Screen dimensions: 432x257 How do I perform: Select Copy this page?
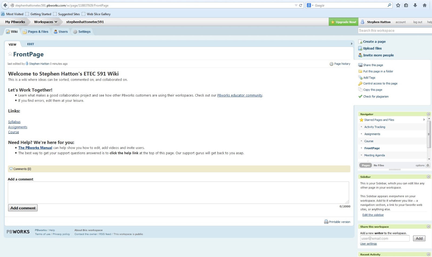click(373, 90)
